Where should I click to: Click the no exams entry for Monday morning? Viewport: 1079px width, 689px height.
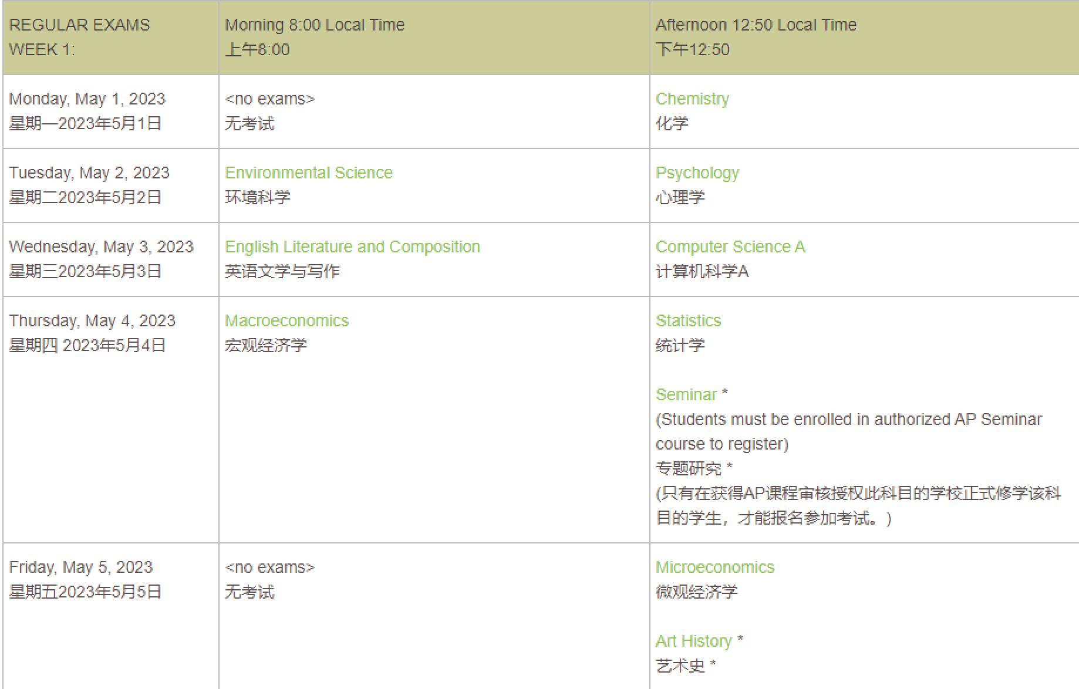(271, 99)
